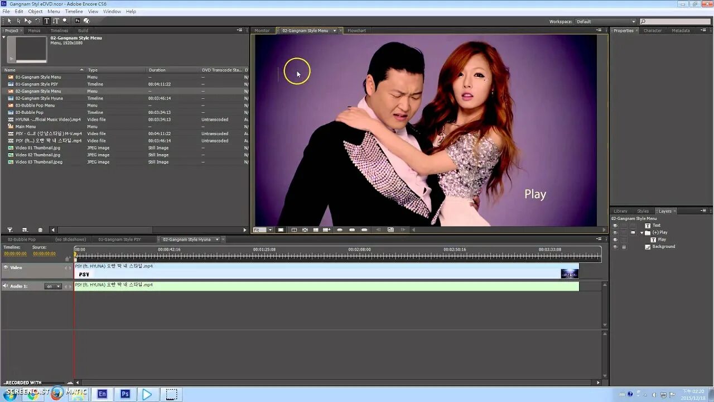Show selected subpicture highlight button
This screenshot has width=714, height=402.
(x=352, y=230)
